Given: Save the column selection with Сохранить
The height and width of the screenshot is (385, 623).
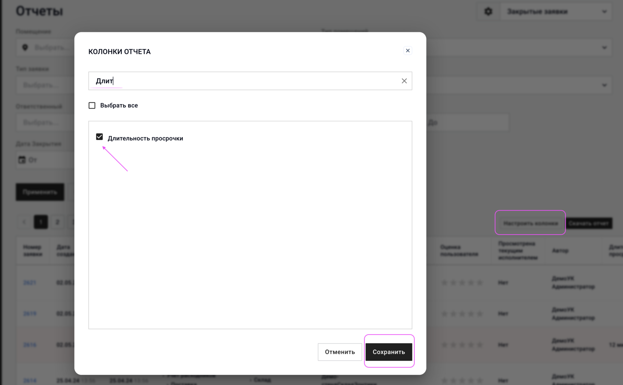Looking at the screenshot, I should [x=389, y=352].
